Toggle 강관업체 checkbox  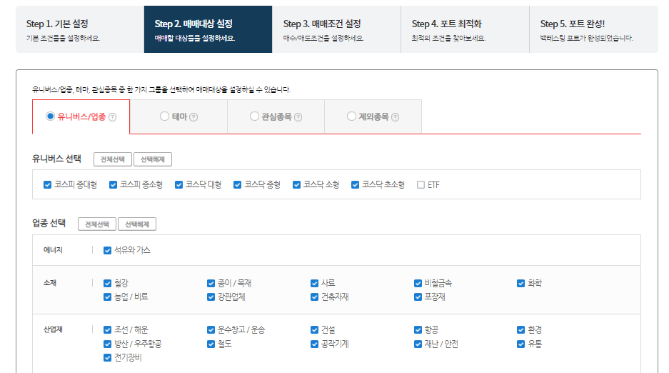click(211, 297)
